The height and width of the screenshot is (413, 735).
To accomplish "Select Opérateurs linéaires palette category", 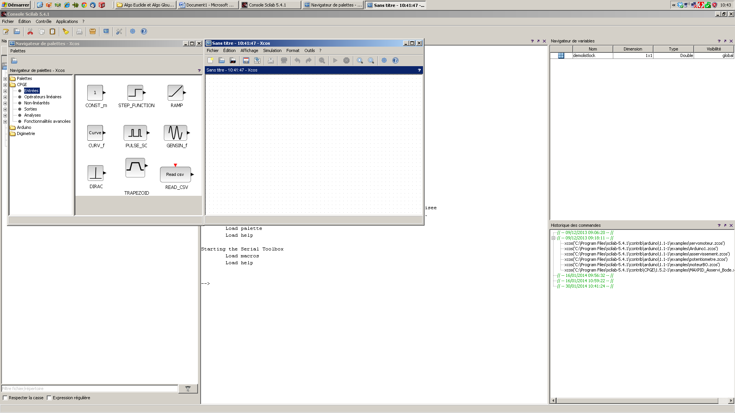I will [42, 97].
